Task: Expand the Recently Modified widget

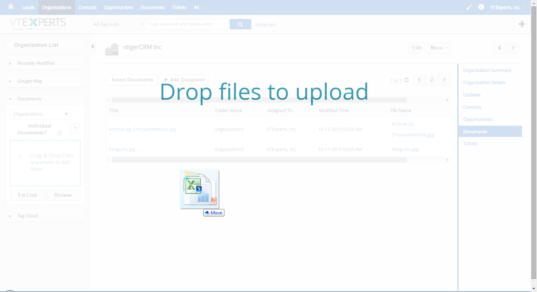Action: (x=45, y=63)
